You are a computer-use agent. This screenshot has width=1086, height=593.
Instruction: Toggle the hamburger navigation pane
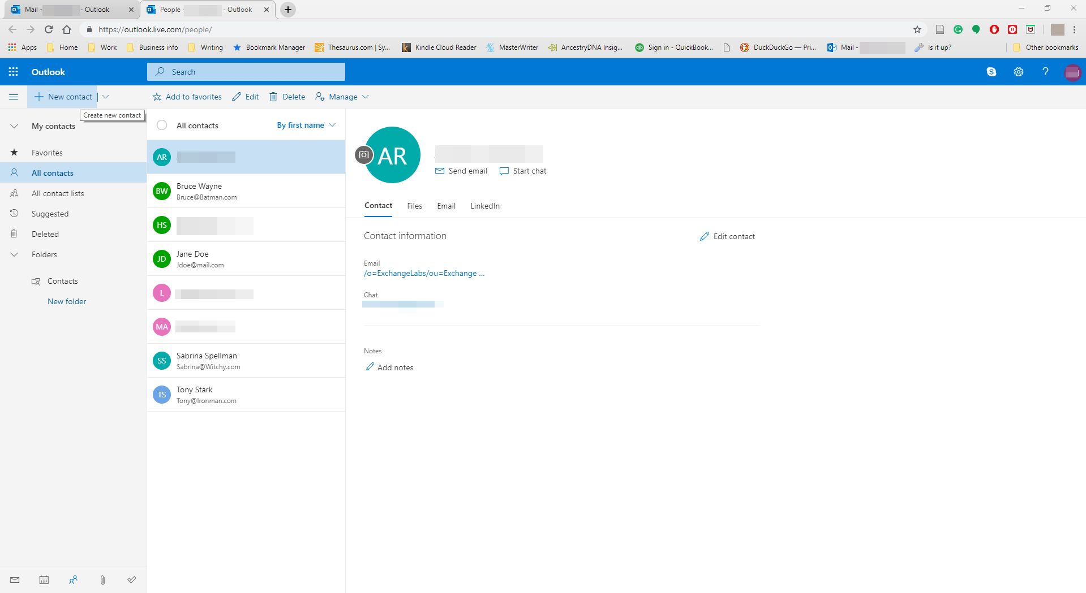14,97
